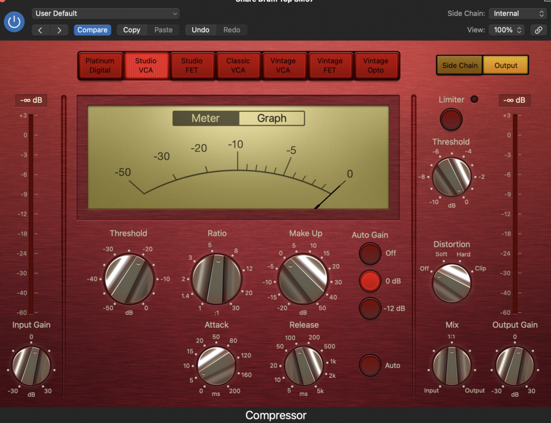Switch display to Graph tab
Image resolution: width=551 pixels, height=423 pixels.
point(272,118)
